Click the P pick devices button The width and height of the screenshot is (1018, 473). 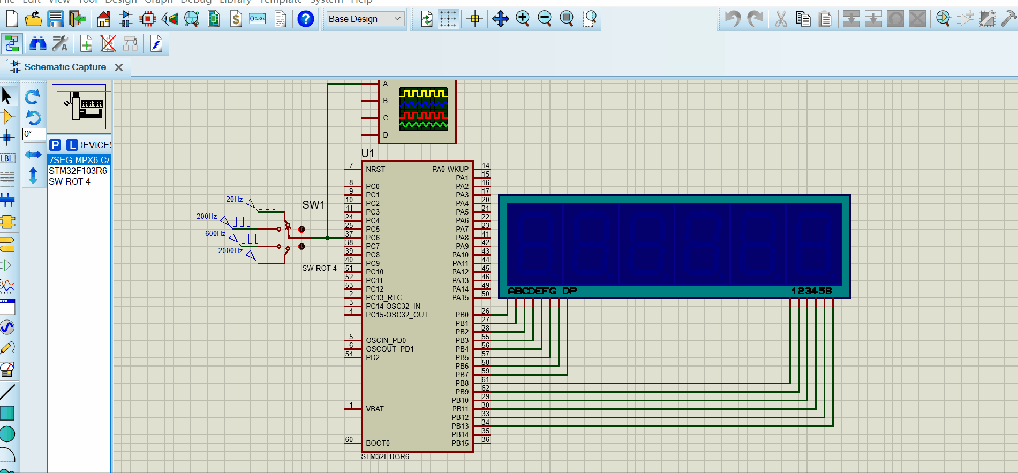coord(55,145)
